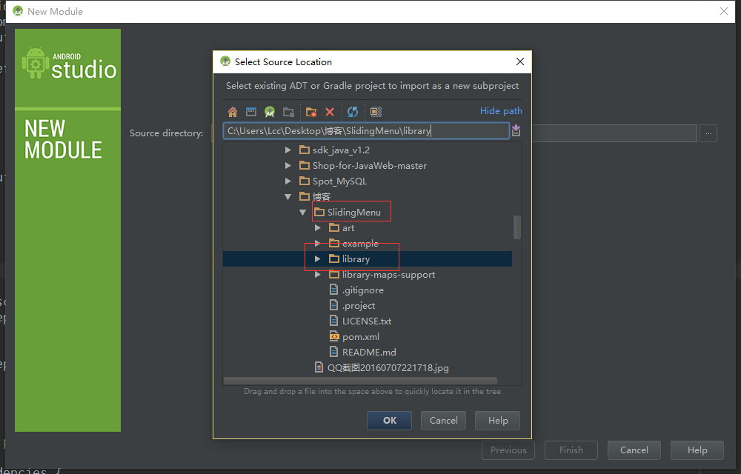The height and width of the screenshot is (474, 741).
Task: Click Help in New Module window
Action: click(x=697, y=450)
